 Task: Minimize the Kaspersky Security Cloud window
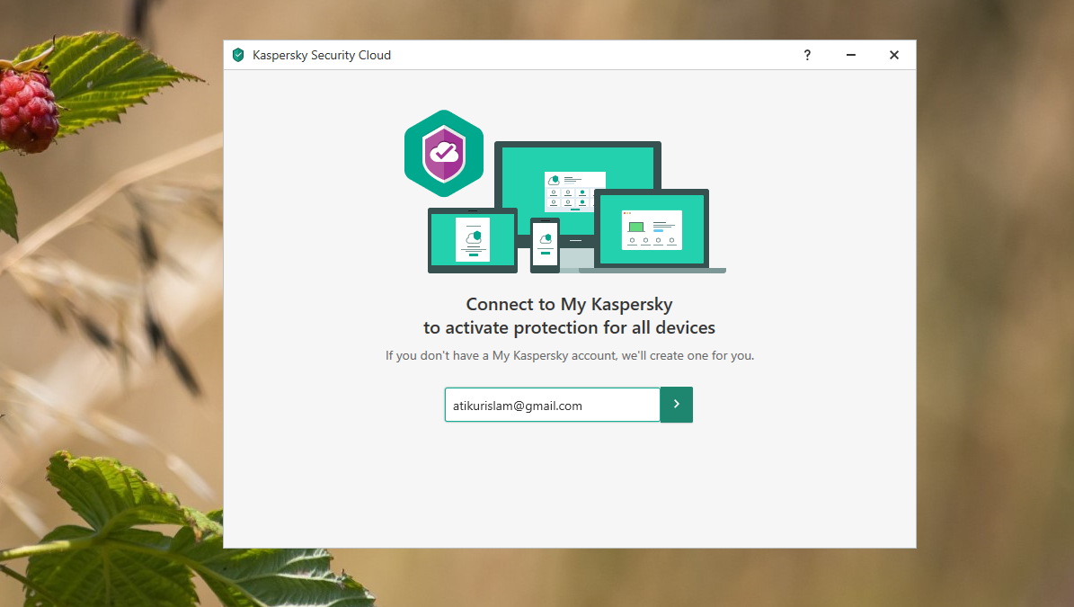click(x=851, y=55)
